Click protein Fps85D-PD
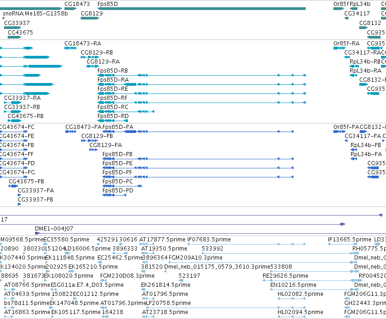 (x=117, y=191)
